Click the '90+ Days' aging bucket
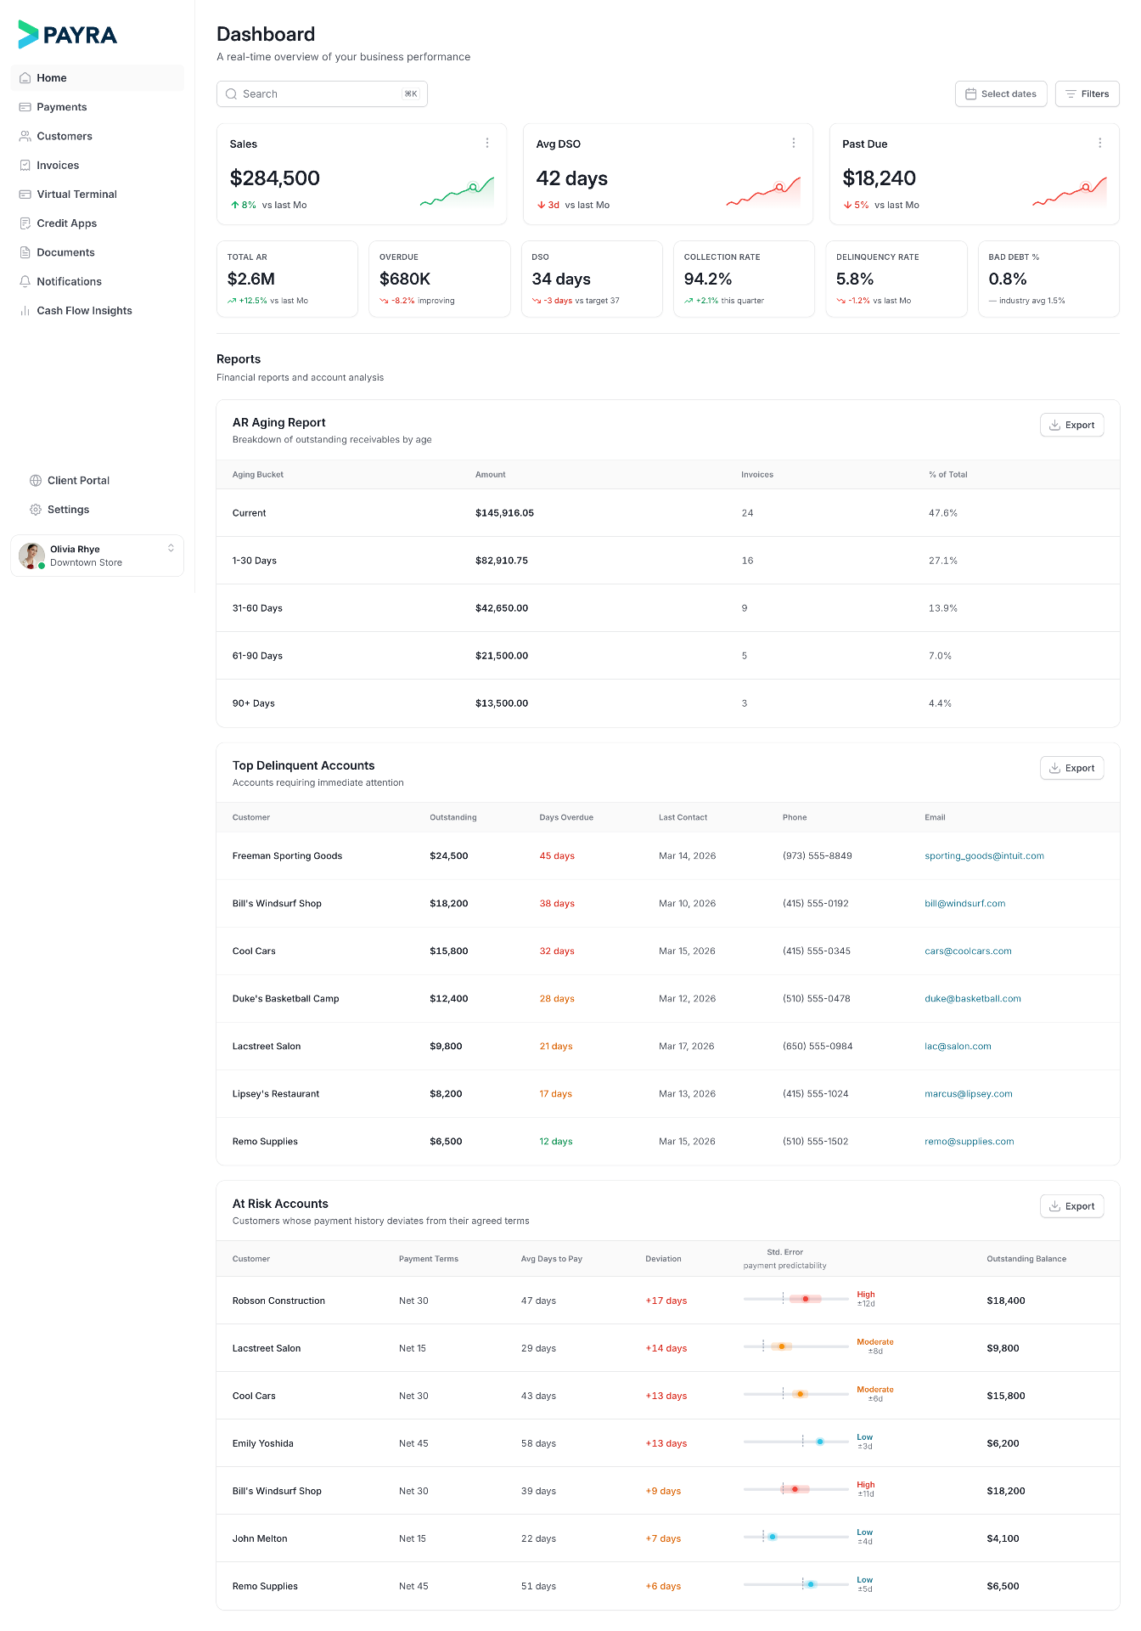 click(254, 703)
